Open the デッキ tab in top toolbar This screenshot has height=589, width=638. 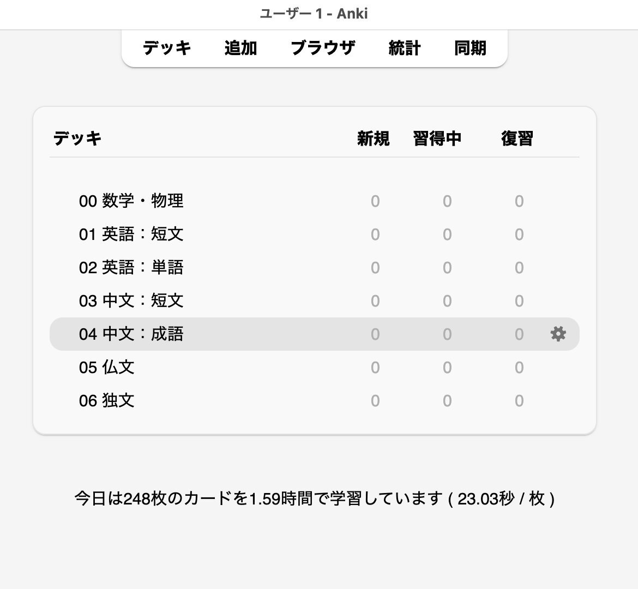coord(167,48)
